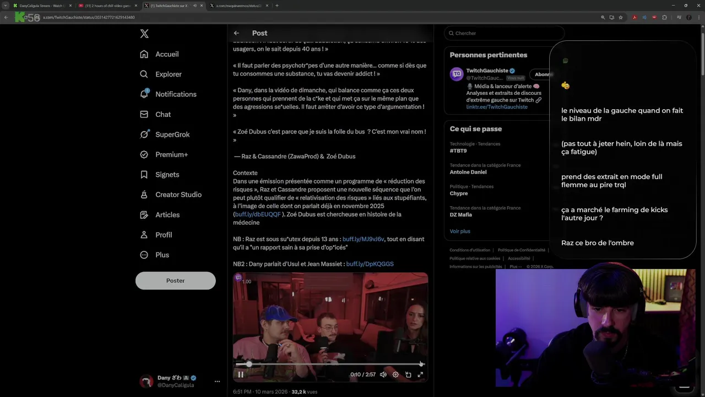
Task: Open Chrome three-dot menu
Action: (699, 17)
